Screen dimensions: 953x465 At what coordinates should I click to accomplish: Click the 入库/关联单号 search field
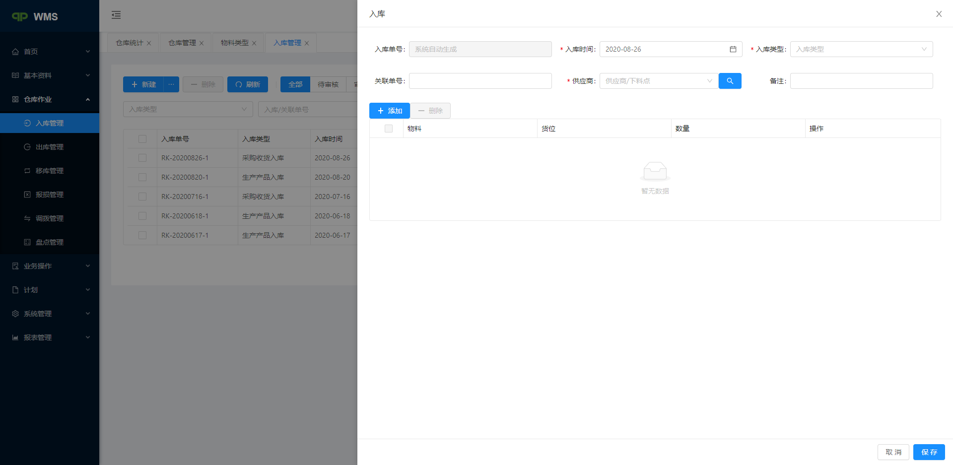coord(308,109)
